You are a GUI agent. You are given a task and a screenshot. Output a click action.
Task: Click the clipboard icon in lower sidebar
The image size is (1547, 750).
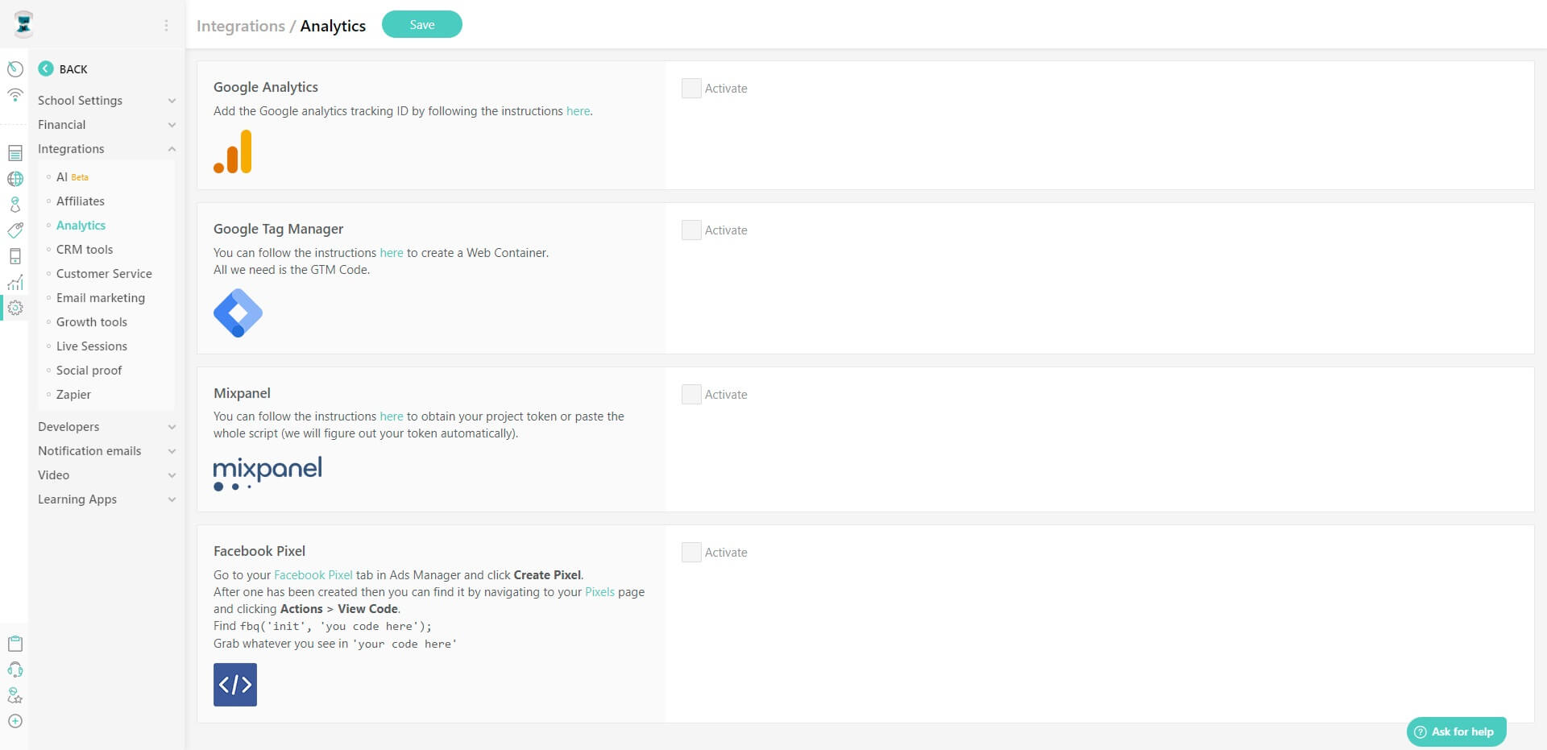coord(15,643)
